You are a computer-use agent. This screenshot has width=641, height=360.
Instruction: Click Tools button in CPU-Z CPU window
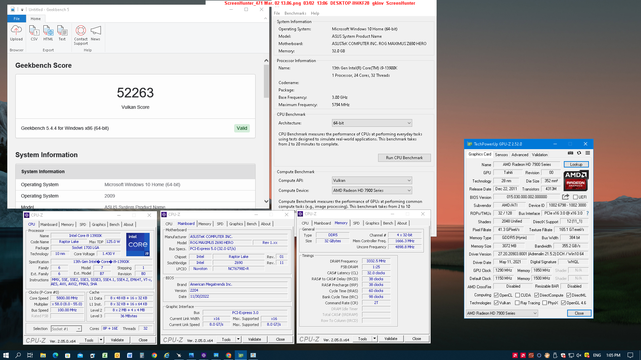(89, 340)
